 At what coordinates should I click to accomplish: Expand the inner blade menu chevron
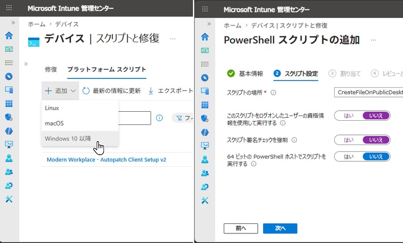(x=26, y=64)
